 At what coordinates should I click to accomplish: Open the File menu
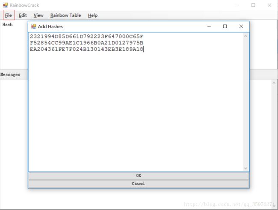tap(9, 15)
